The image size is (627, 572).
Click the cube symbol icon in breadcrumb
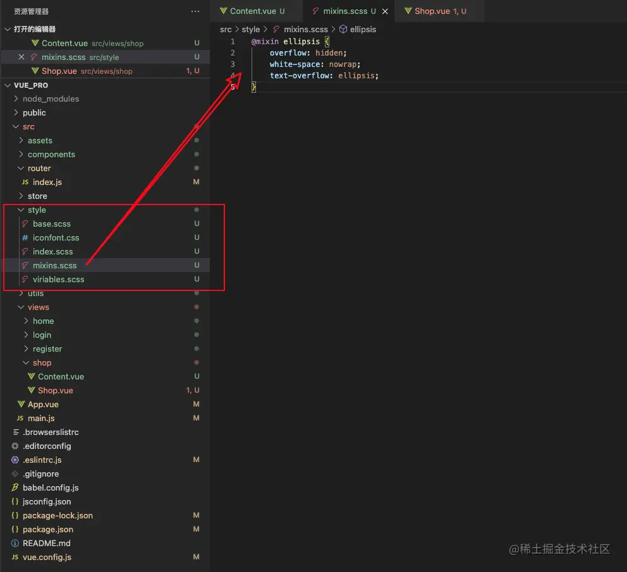pos(343,30)
